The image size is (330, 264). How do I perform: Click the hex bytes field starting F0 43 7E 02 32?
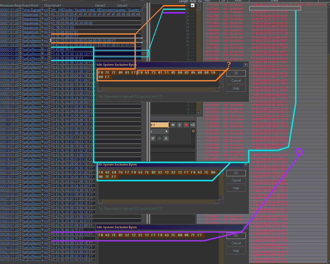pos(151,235)
